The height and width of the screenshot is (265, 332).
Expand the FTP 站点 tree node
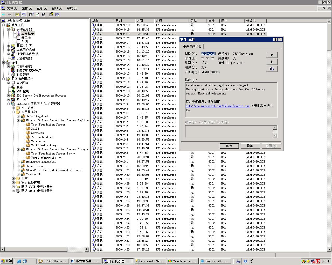click(13, 108)
